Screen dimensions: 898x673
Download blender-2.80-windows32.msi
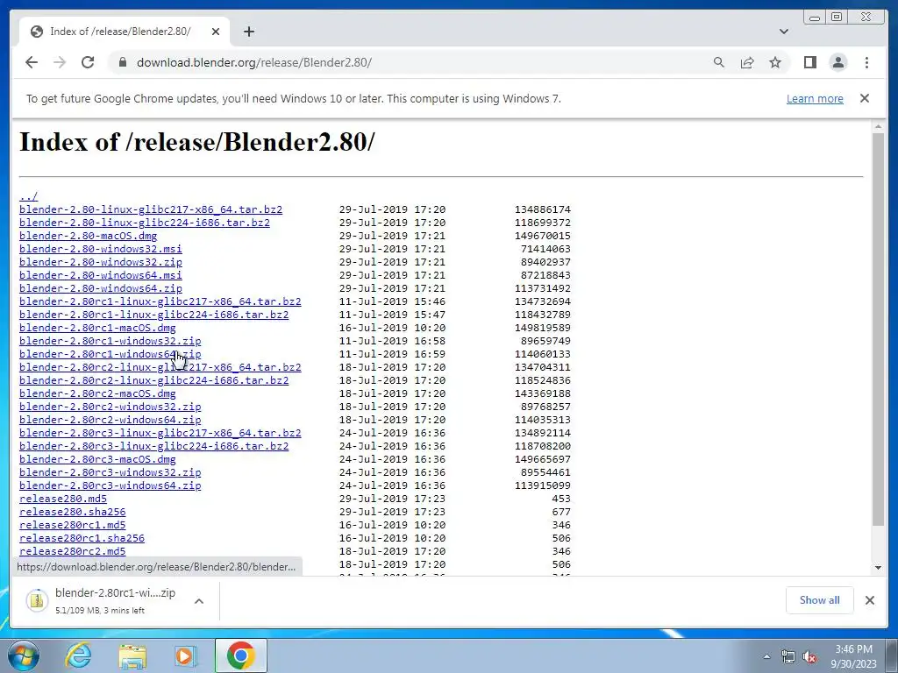tap(101, 249)
